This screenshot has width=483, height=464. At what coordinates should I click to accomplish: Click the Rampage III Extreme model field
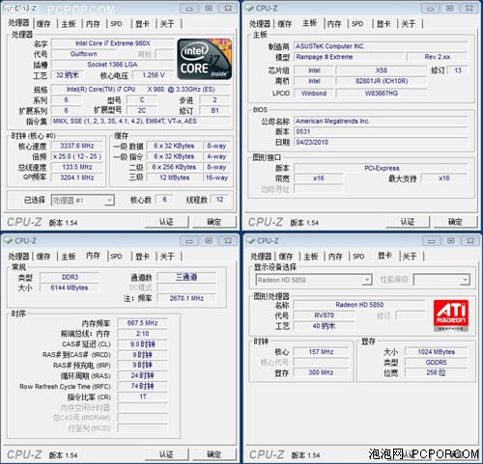350,57
